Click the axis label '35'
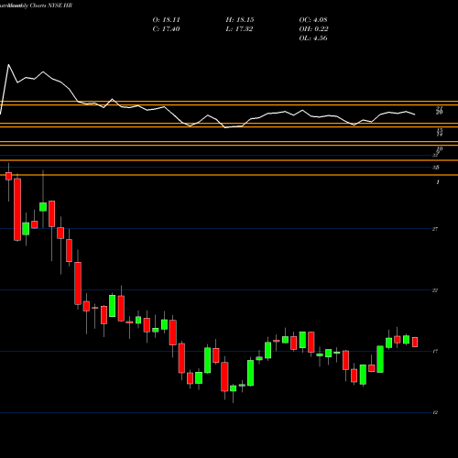This screenshot has height=458, width=458. tap(436, 168)
